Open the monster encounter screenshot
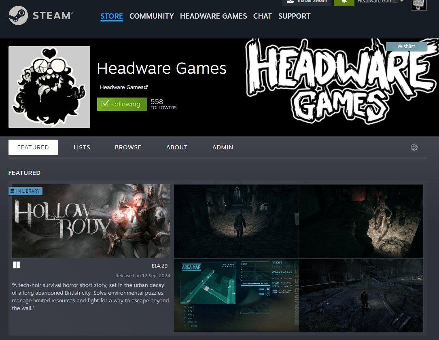 tap(361, 221)
